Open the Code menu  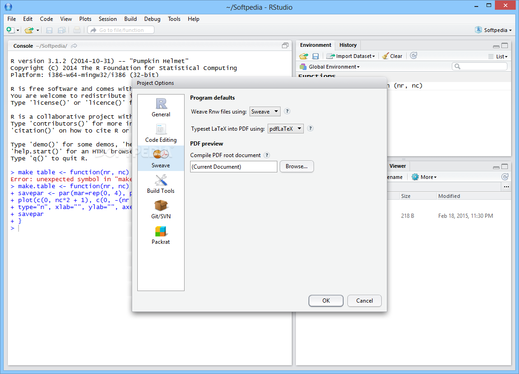(46, 19)
